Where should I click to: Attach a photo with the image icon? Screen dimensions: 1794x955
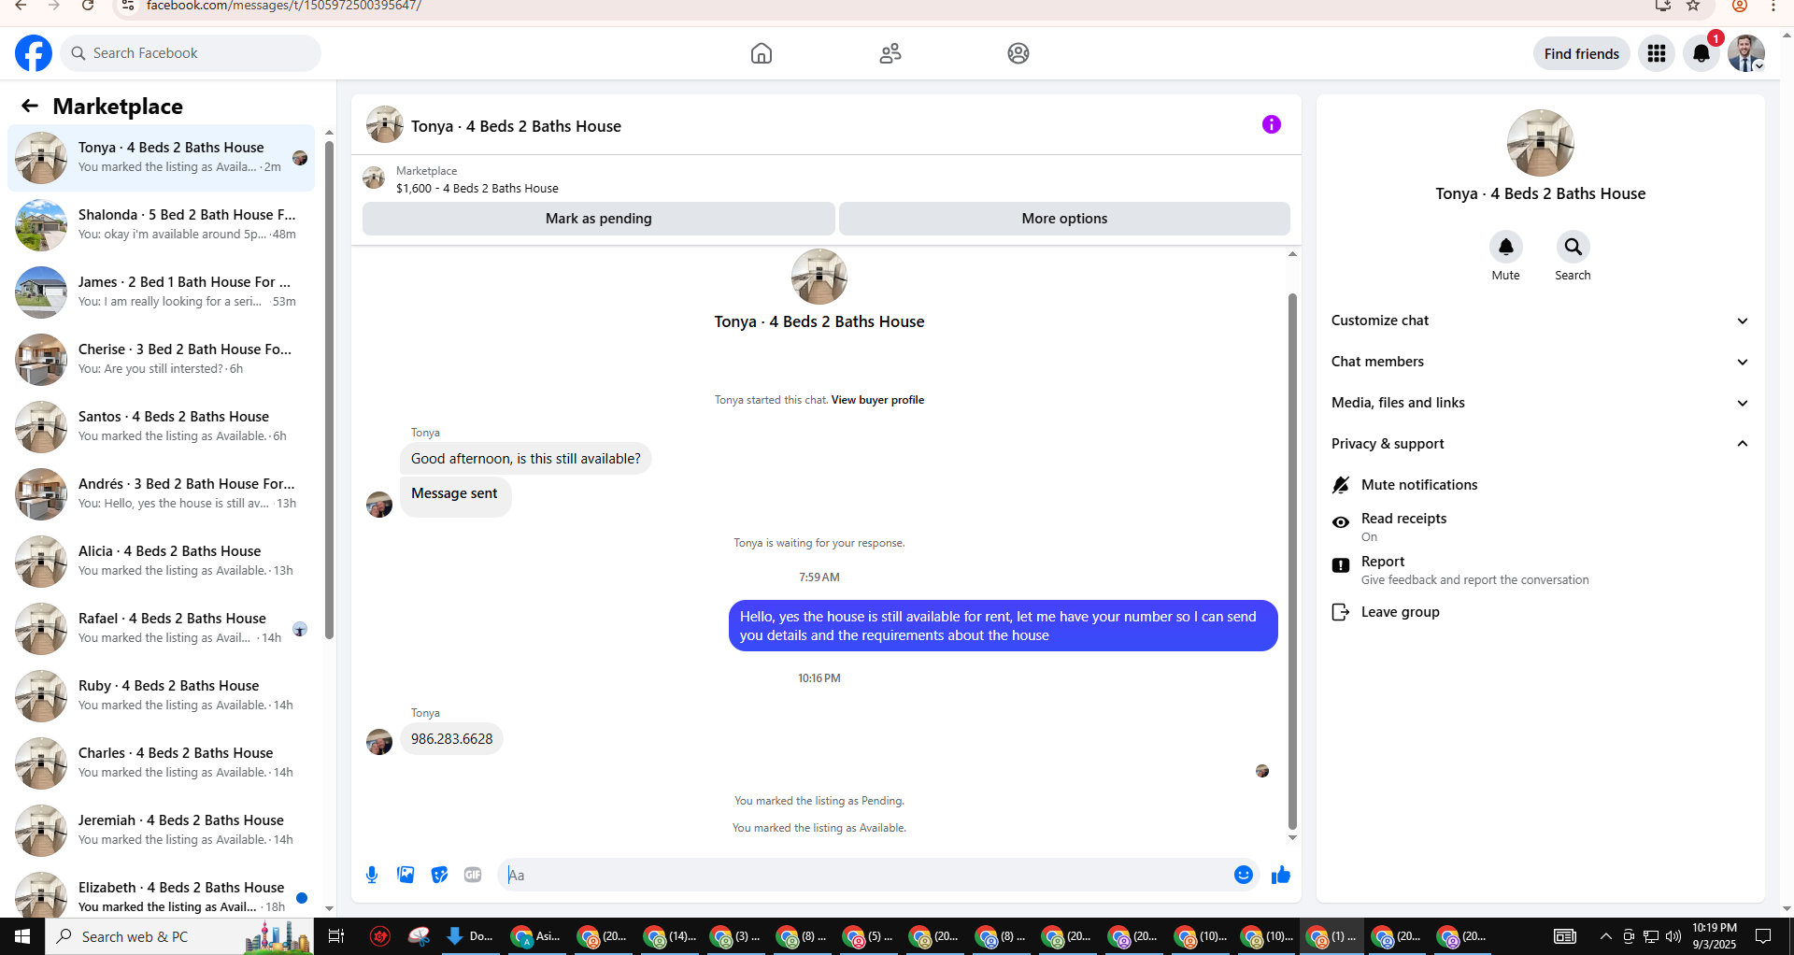[x=406, y=875]
